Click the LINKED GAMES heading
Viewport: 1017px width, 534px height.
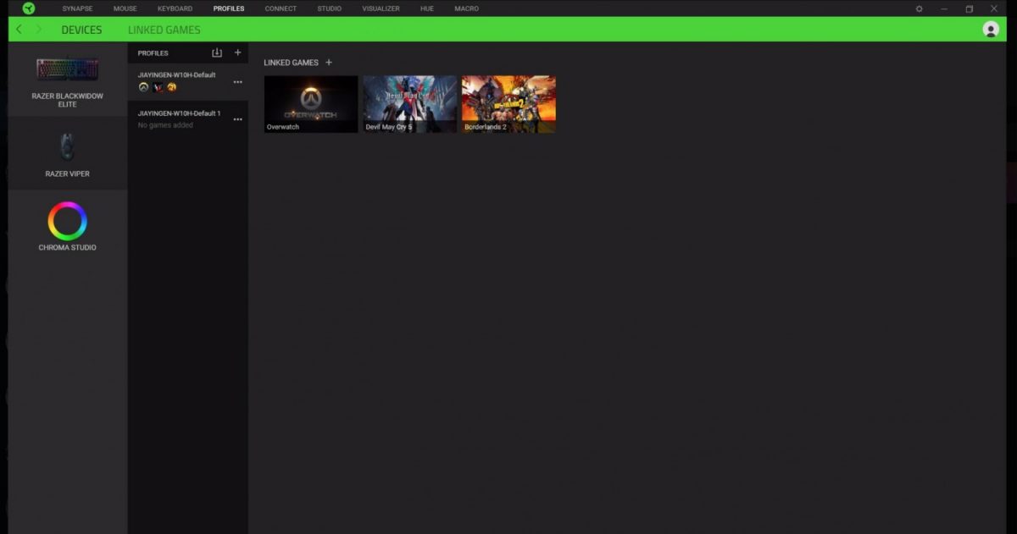pyautogui.click(x=292, y=63)
